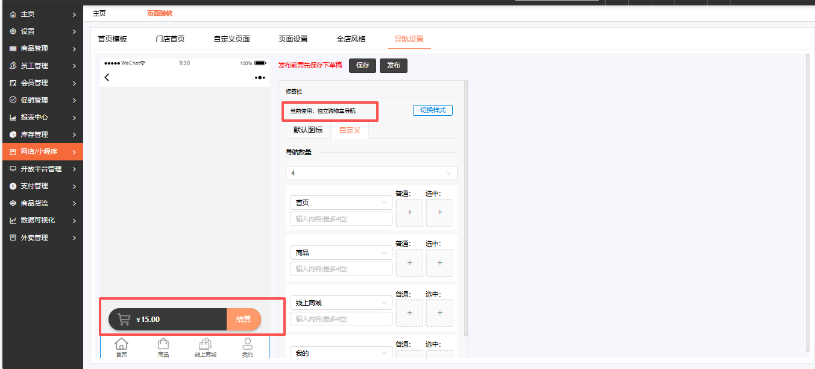This screenshot has height=369, width=815.
Task: Switch to the 默认图标 tab
Action: pyautogui.click(x=308, y=130)
